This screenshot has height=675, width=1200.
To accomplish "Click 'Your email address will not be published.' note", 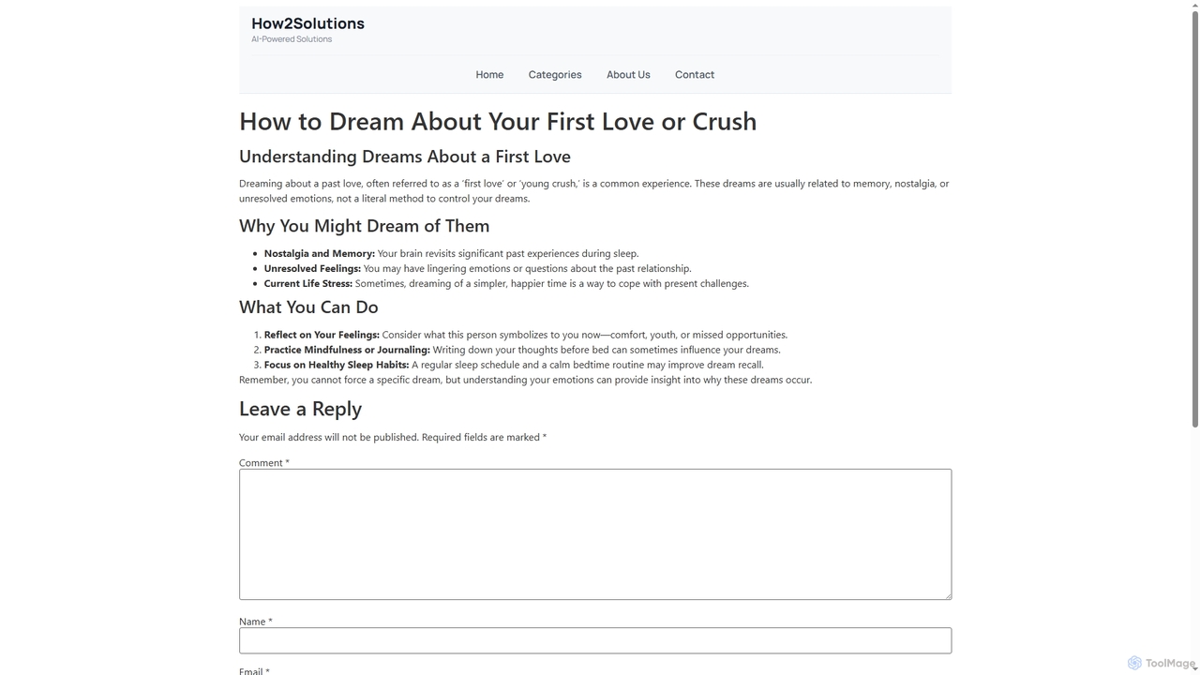I will (329, 437).
